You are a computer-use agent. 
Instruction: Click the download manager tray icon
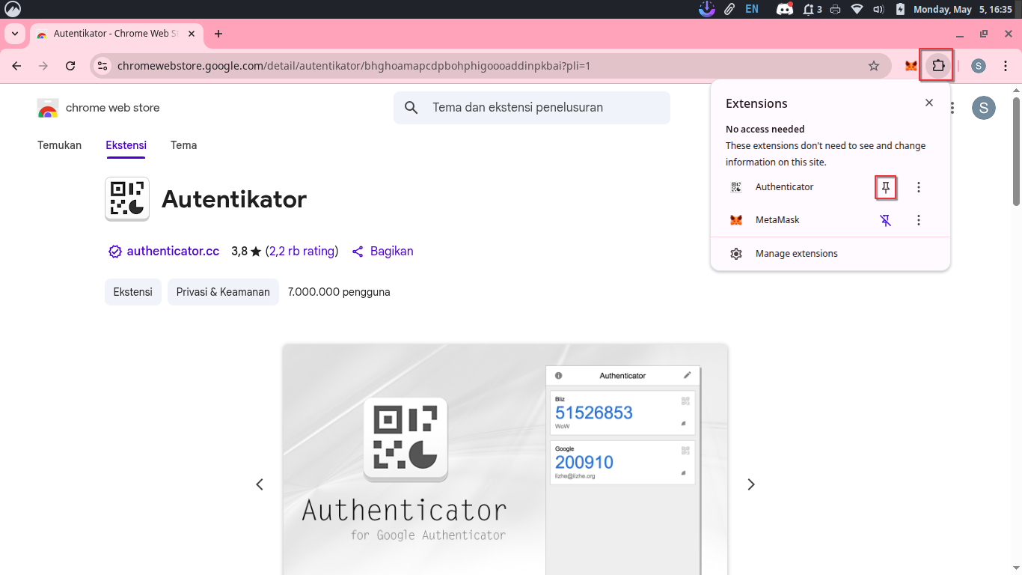(707, 9)
